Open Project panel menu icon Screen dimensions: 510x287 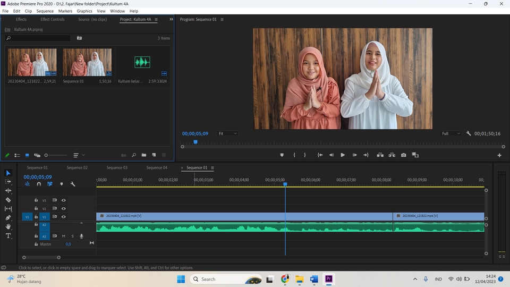click(156, 19)
